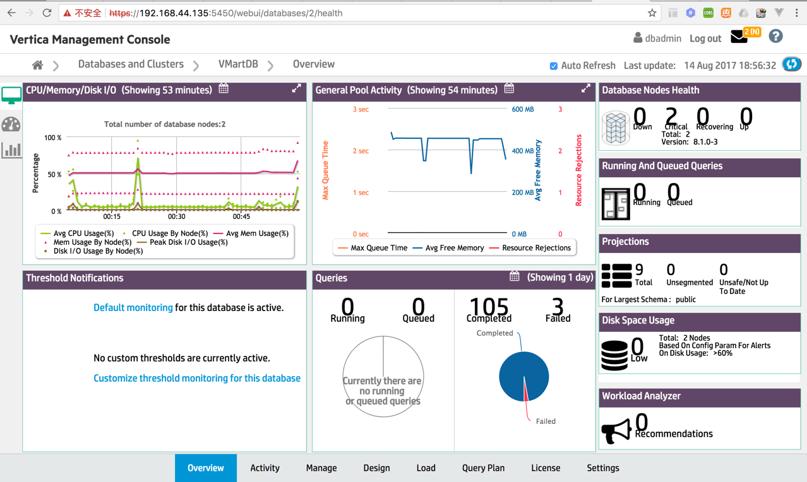Click the Default monitoring link

point(133,308)
